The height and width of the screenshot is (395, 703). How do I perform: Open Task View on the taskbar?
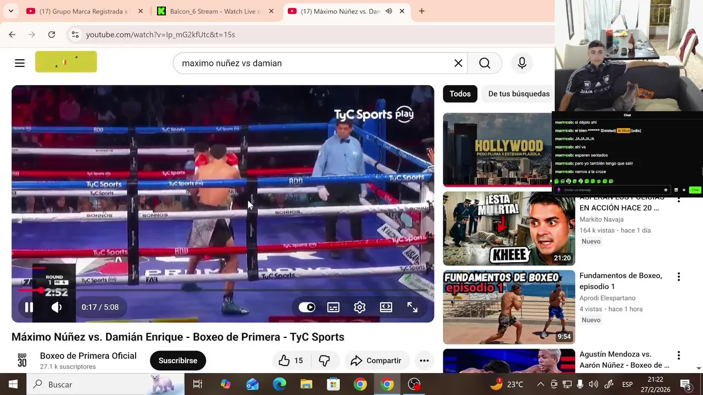pos(198,384)
